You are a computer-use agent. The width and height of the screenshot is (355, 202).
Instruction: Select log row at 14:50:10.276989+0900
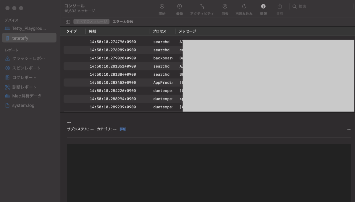[209, 50]
